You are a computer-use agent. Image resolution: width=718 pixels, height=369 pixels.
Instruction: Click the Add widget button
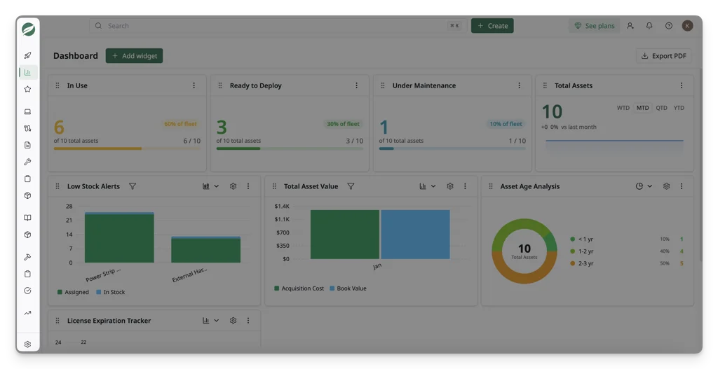click(134, 56)
